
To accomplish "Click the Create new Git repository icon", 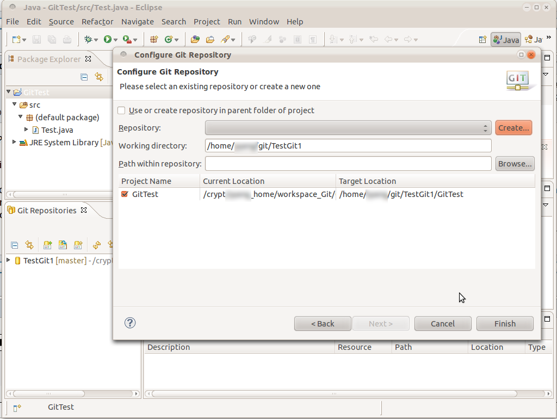I will point(78,245).
